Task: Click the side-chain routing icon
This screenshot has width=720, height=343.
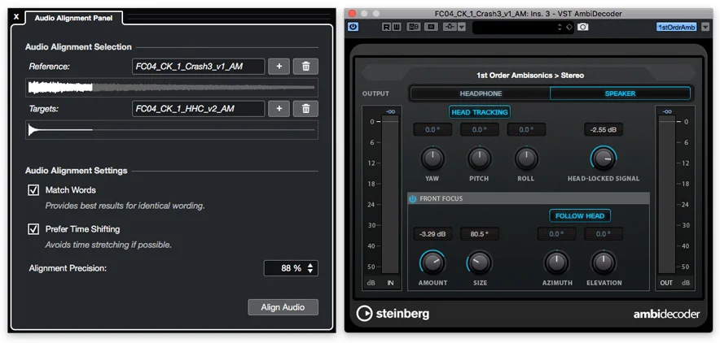Action: 450,27
